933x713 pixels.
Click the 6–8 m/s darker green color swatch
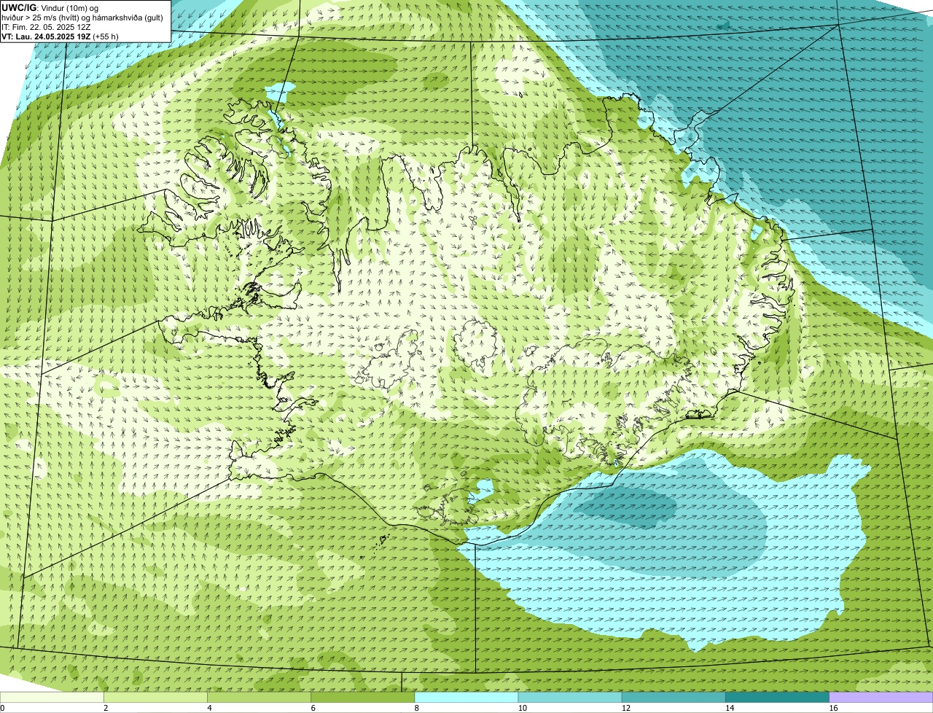click(x=363, y=697)
